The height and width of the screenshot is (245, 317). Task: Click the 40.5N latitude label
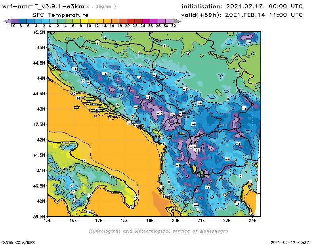coord(39,186)
